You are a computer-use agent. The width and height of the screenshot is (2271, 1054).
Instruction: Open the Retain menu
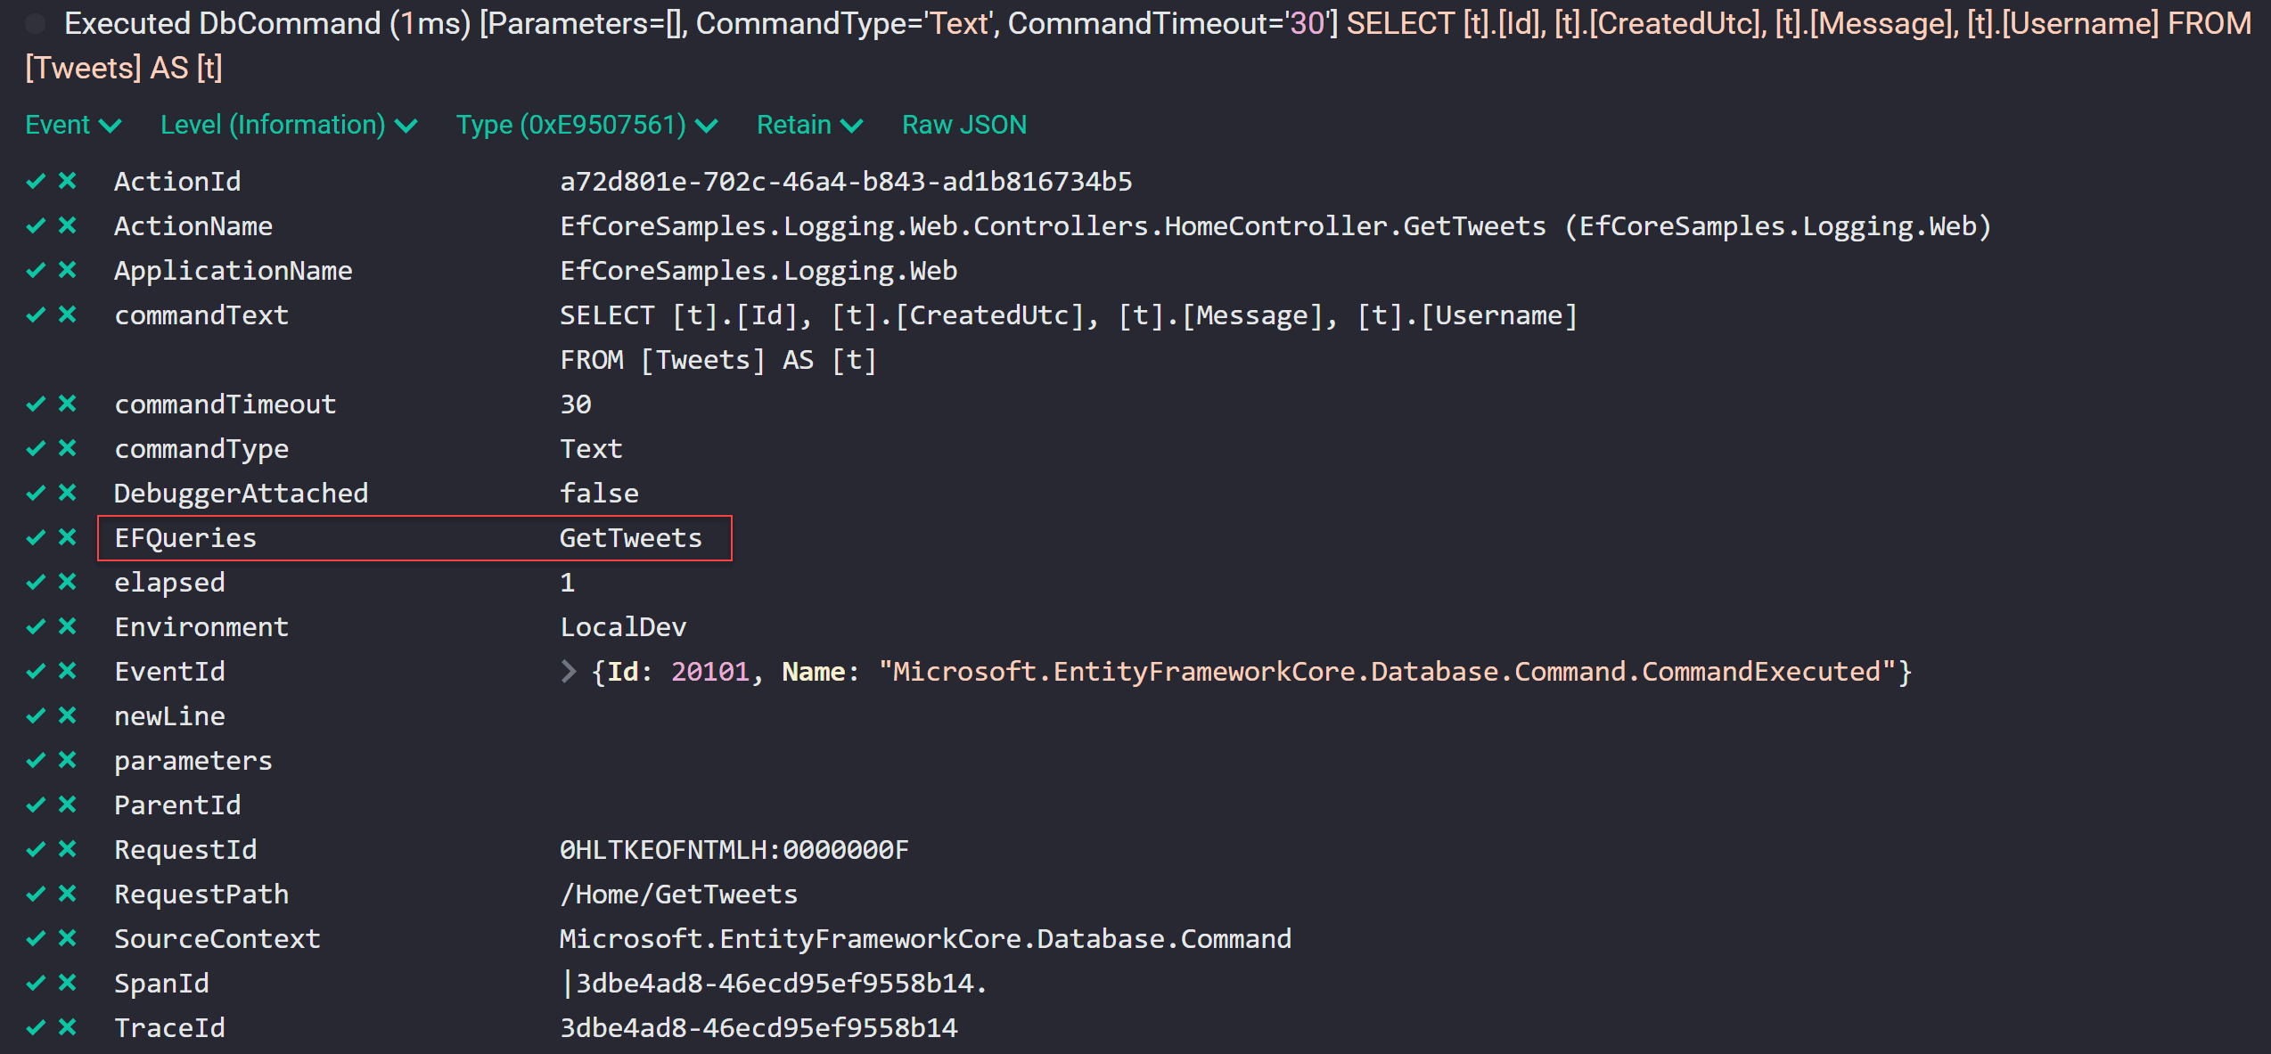[x=808, y=125]
